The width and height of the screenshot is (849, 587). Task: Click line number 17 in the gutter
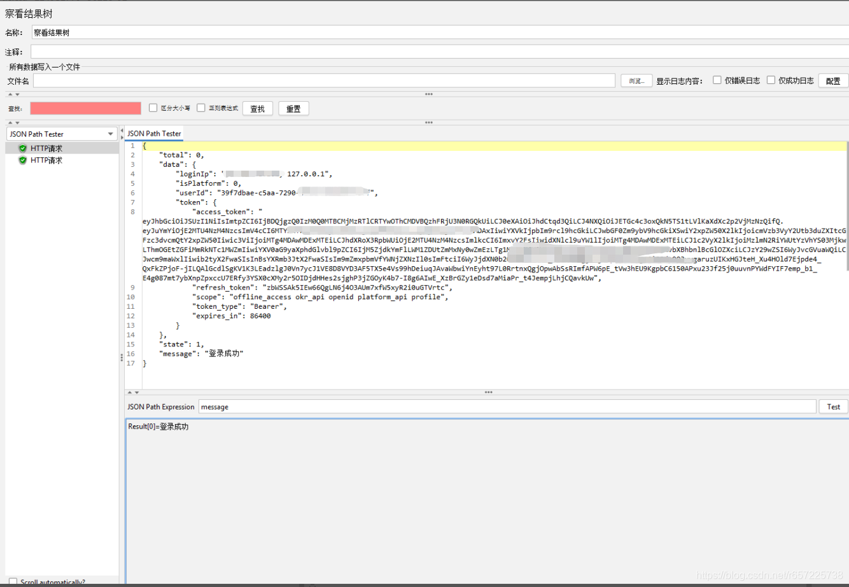[x=130, y=364]
